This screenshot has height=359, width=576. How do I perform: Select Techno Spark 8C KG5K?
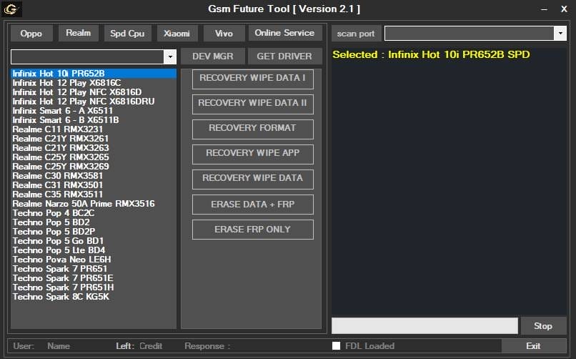tap(94, 297)
